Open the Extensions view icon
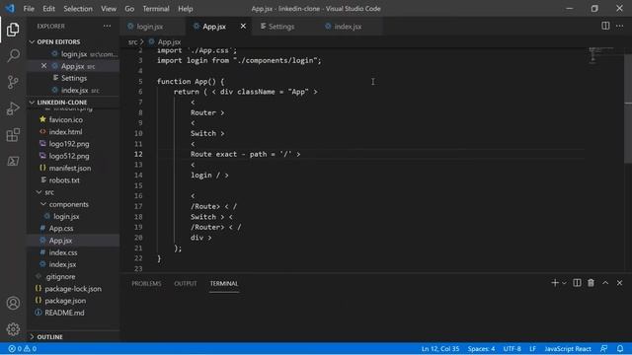 (13, 135)
